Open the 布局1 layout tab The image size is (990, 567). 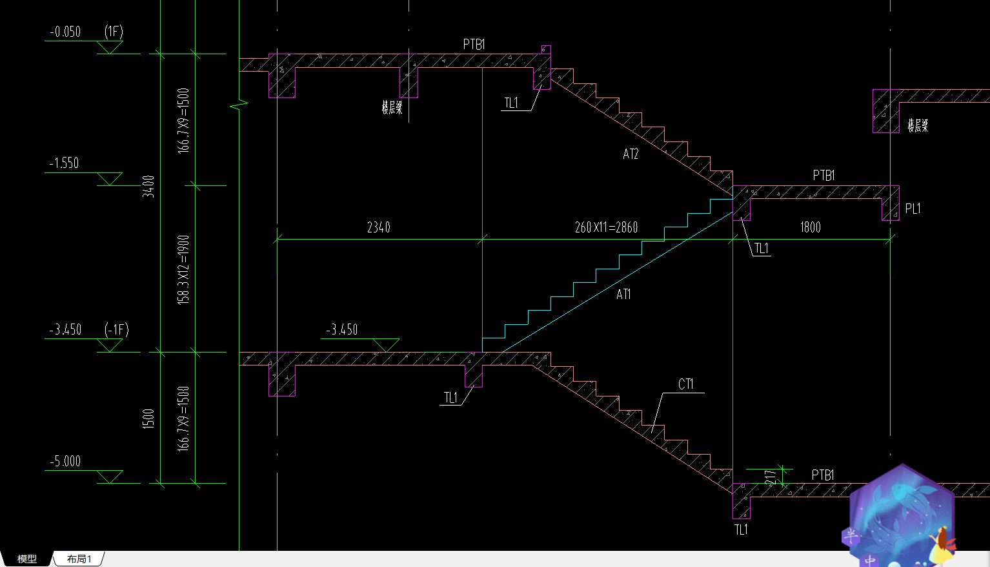coord(79,559)
